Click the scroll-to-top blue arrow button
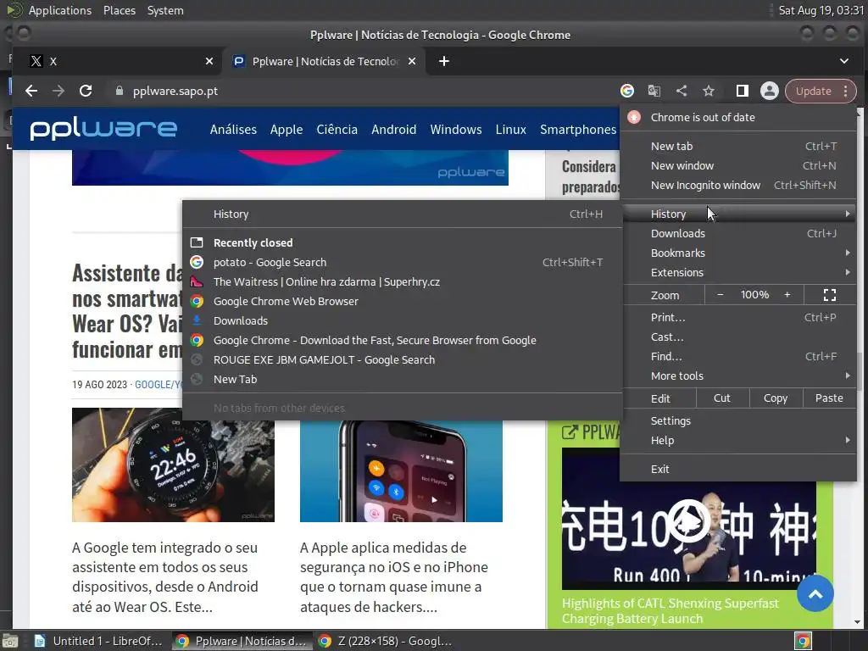This screenshot has height=651, width=868. click(x=815, y=593)
